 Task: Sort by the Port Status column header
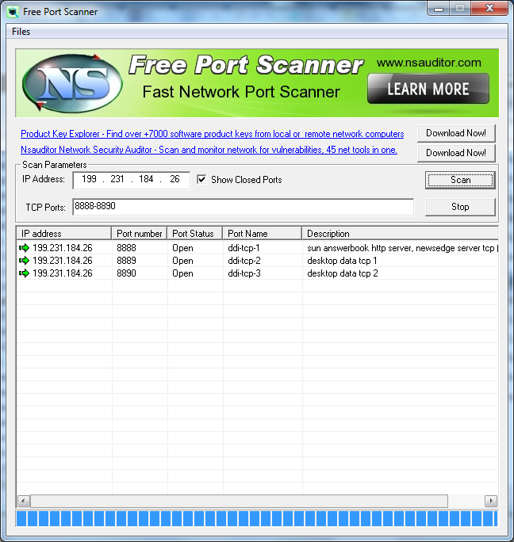[x=195, y=233]
